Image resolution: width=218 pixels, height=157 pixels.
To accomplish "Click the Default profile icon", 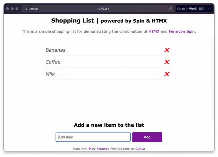I will coord(27,9).
